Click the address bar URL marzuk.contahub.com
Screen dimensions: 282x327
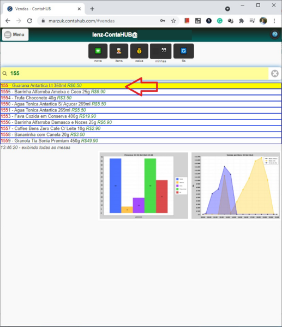tap(81, 21)
